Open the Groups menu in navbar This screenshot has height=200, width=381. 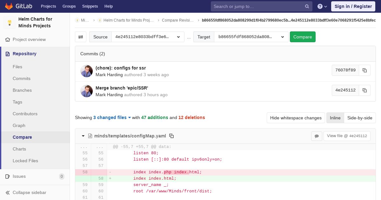[x=69, y=6]
